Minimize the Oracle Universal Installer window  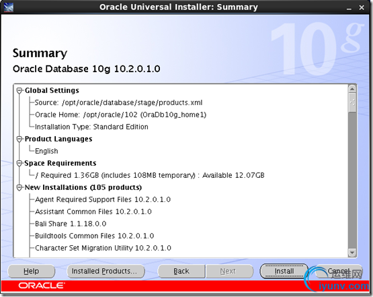pyautogui.click(x=349, y=8)
